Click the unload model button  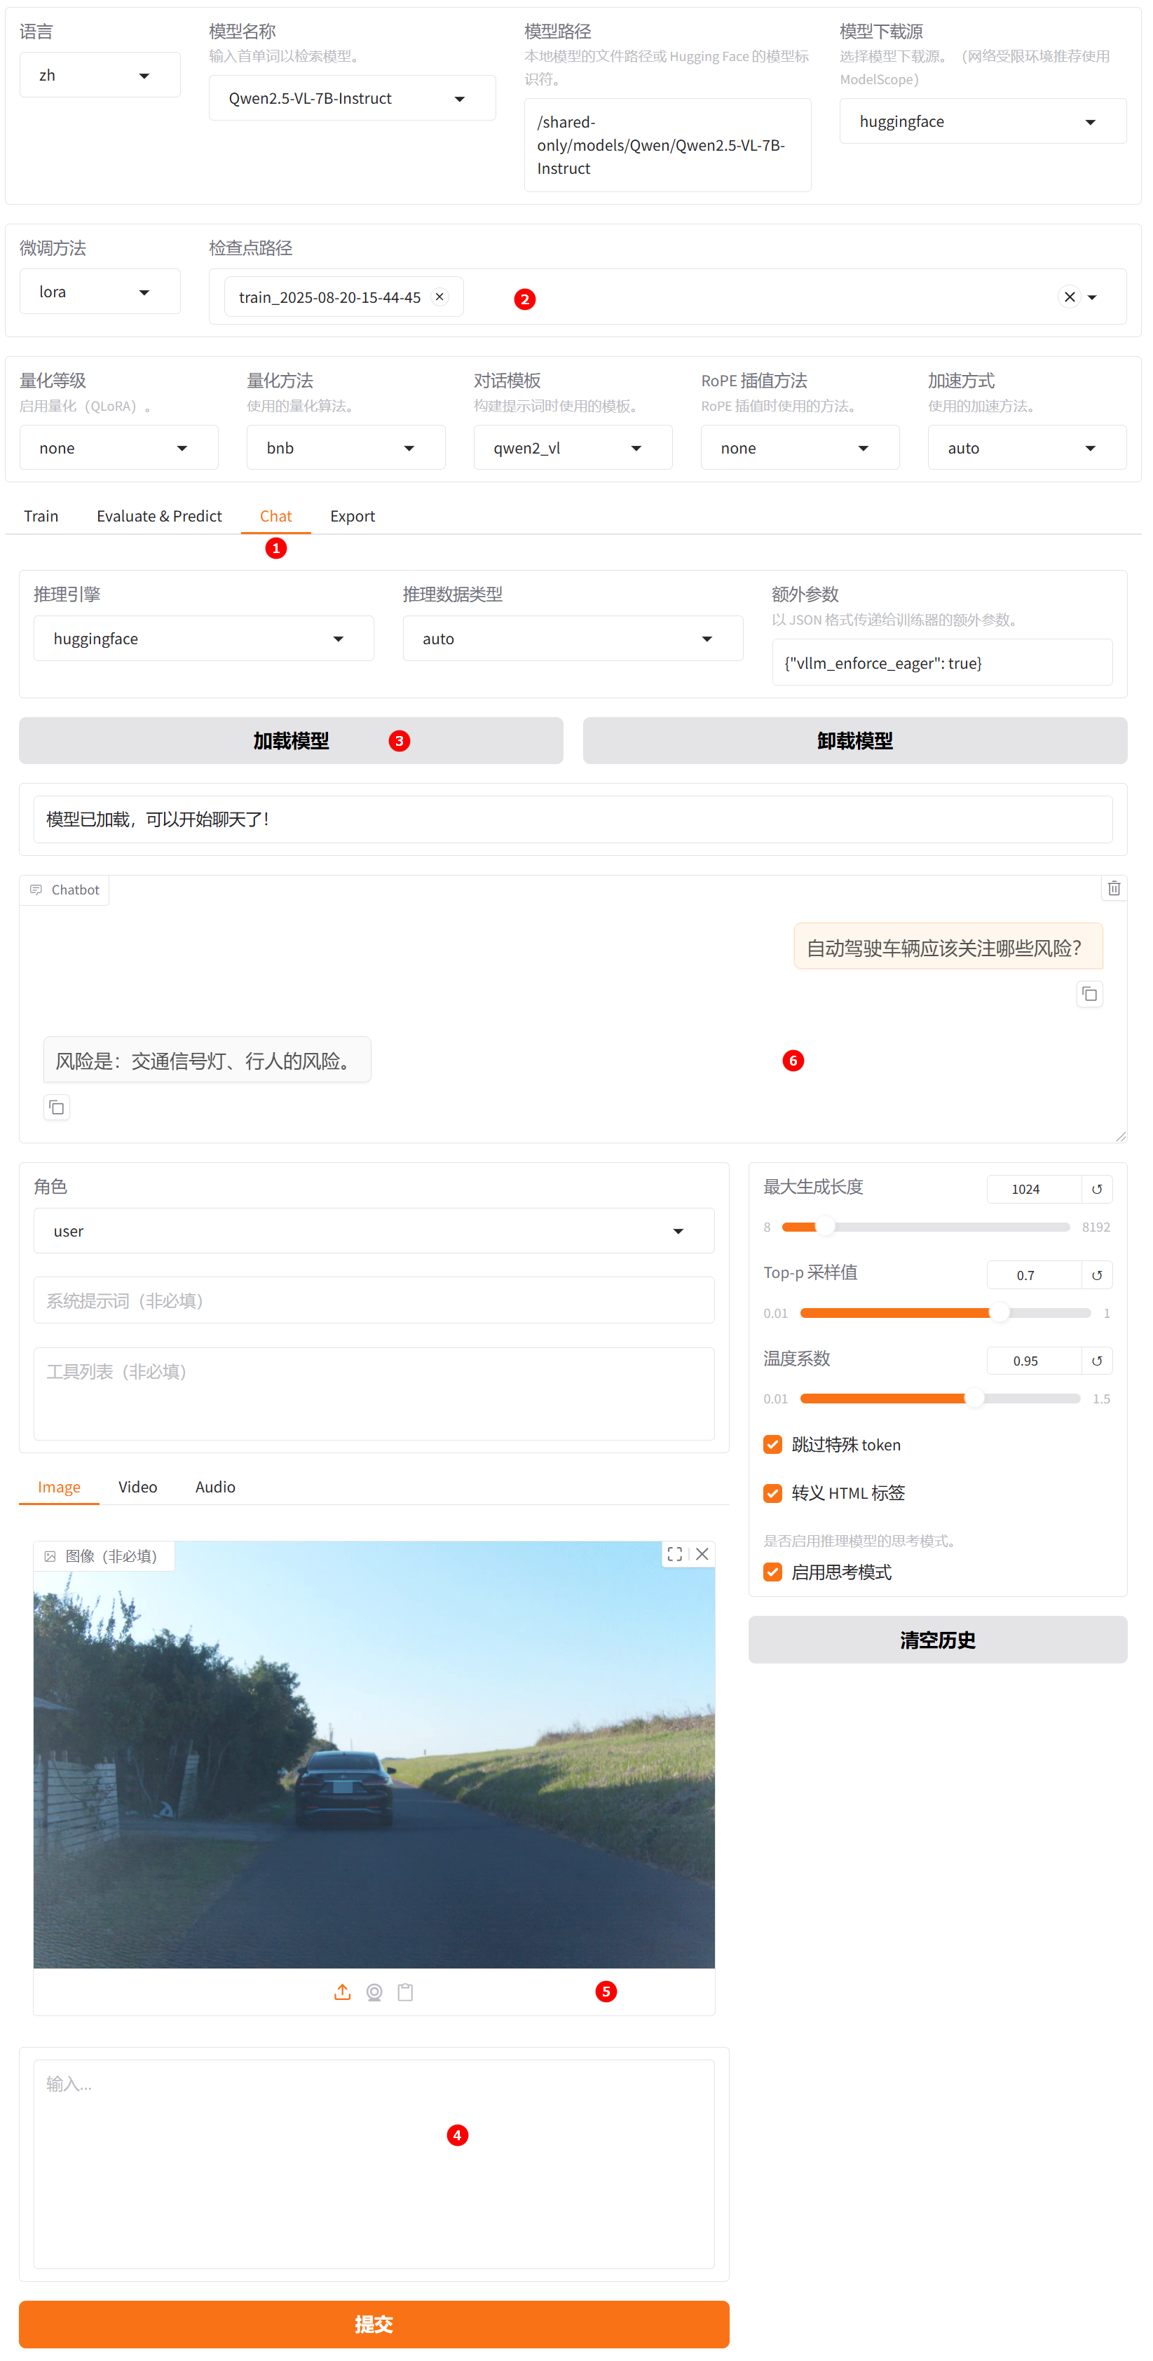(854, 740)
